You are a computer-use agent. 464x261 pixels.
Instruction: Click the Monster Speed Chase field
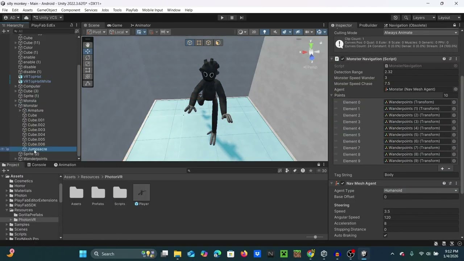pyautogui.click(x=421, y=84)
